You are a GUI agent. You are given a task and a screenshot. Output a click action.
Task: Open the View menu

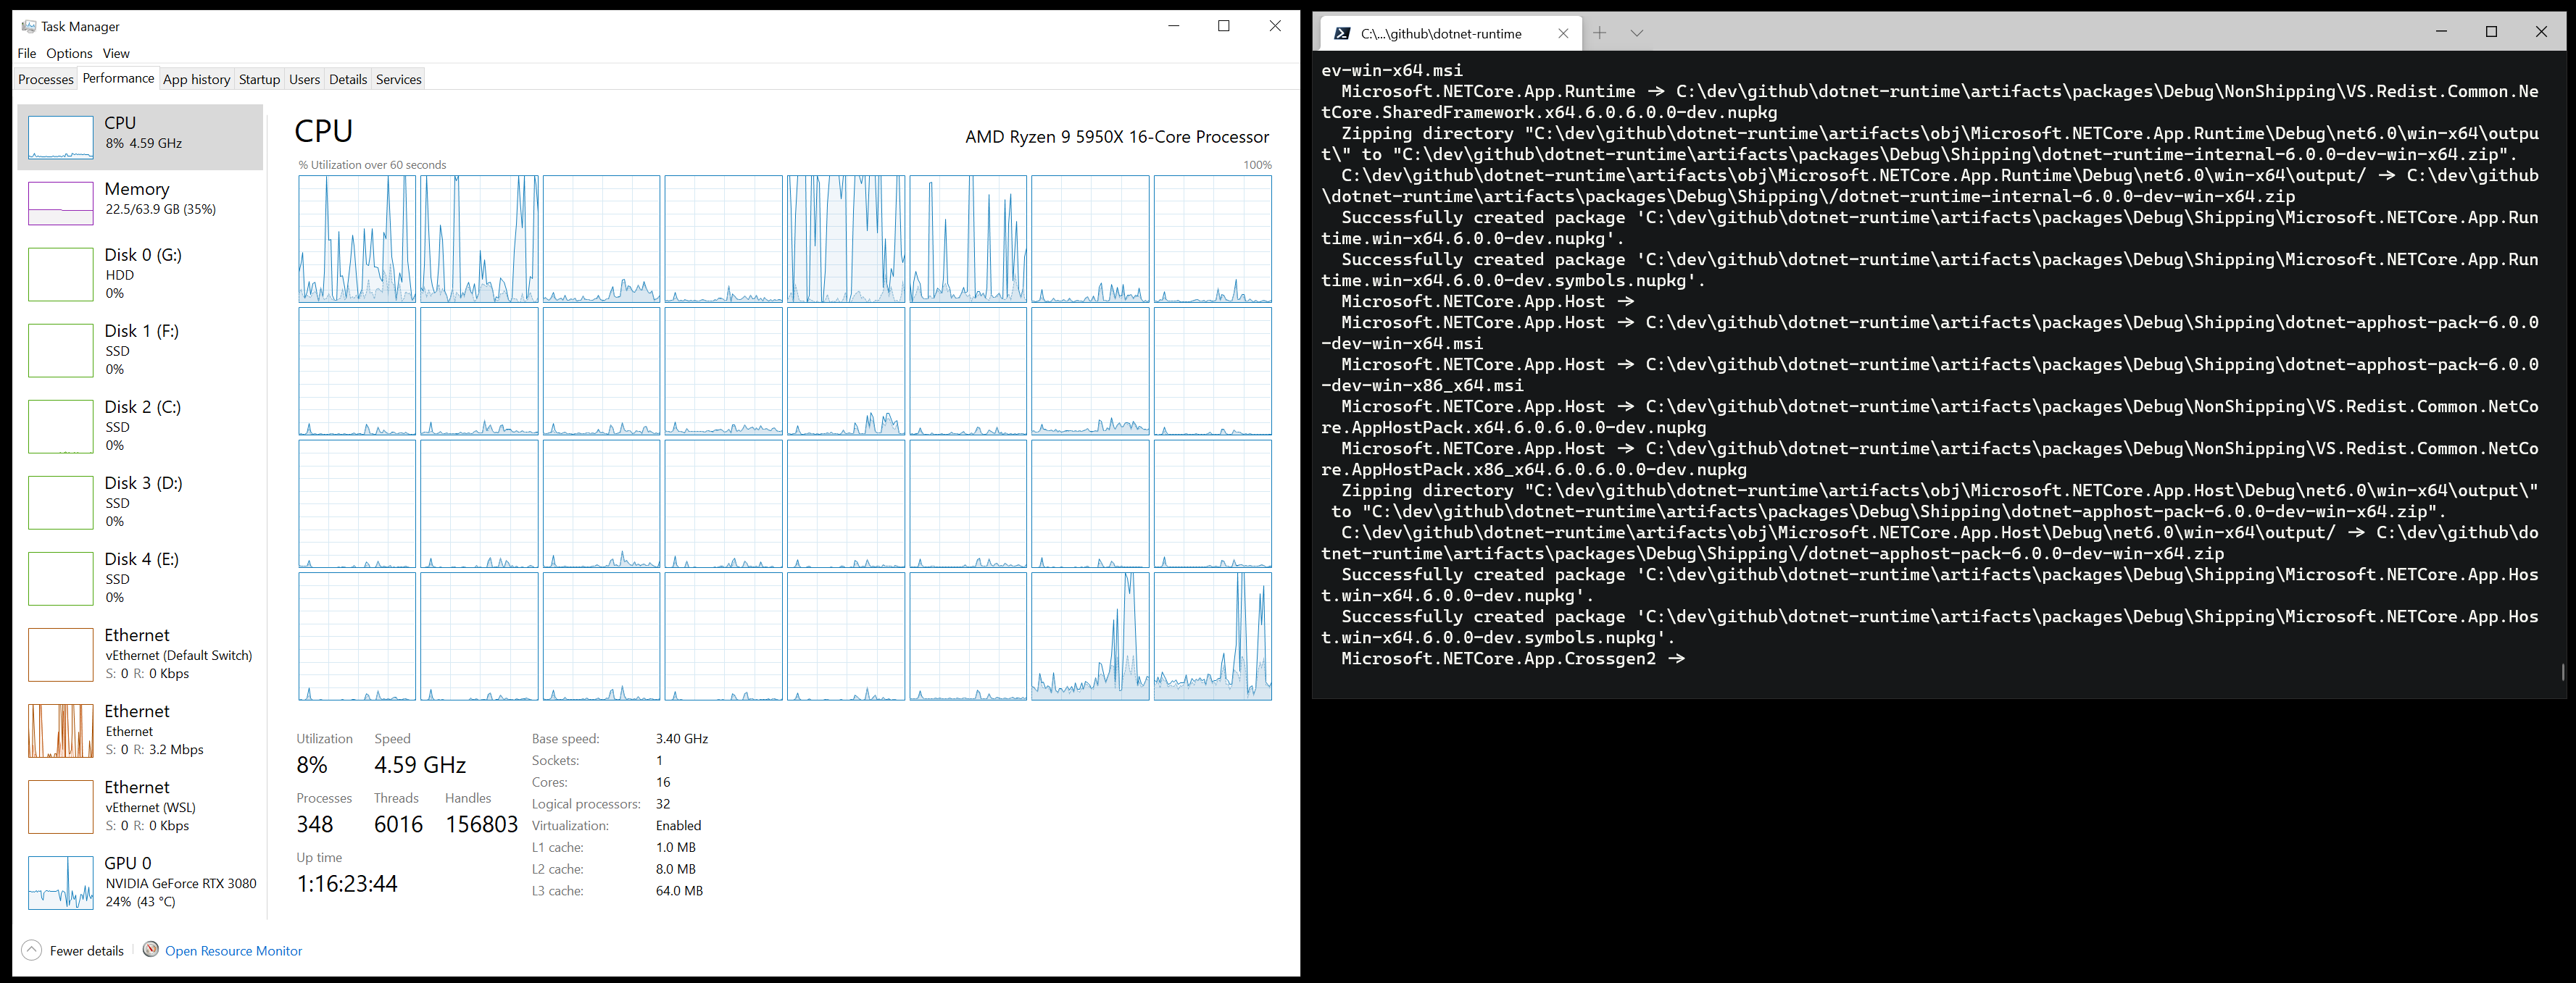coord(116,53)
